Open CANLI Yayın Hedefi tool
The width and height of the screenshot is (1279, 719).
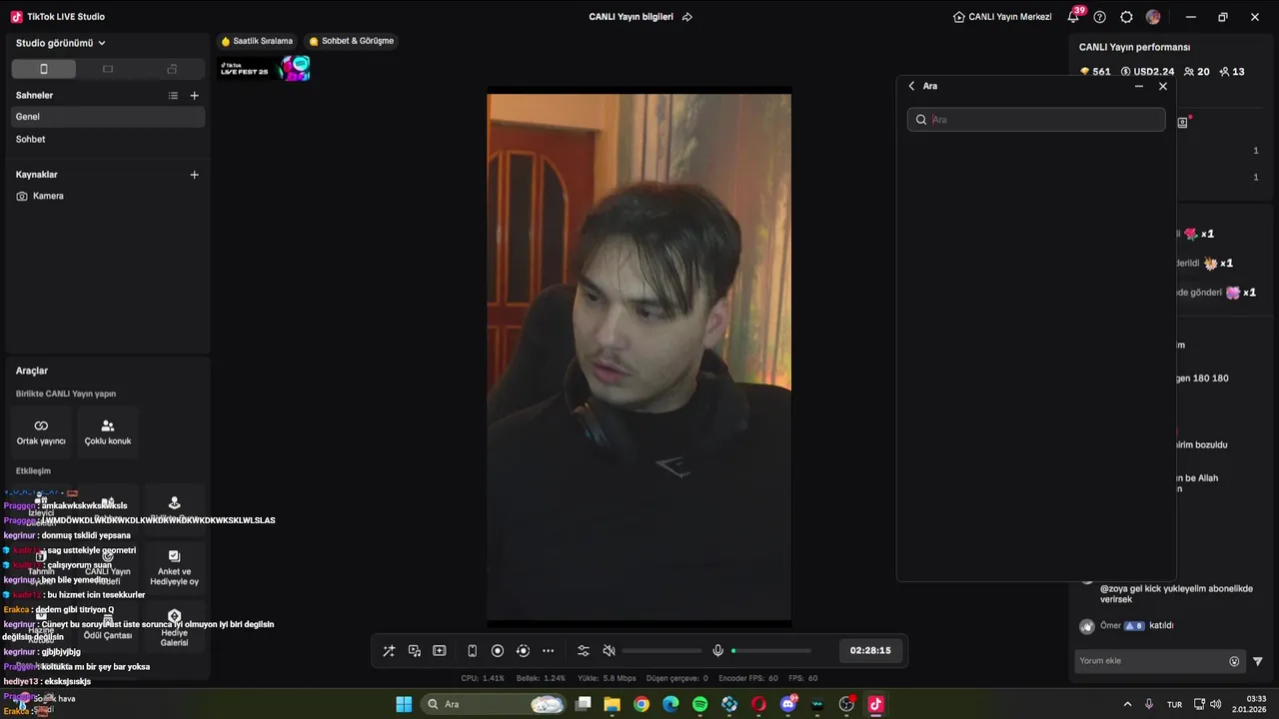click(x=108, y=568)
